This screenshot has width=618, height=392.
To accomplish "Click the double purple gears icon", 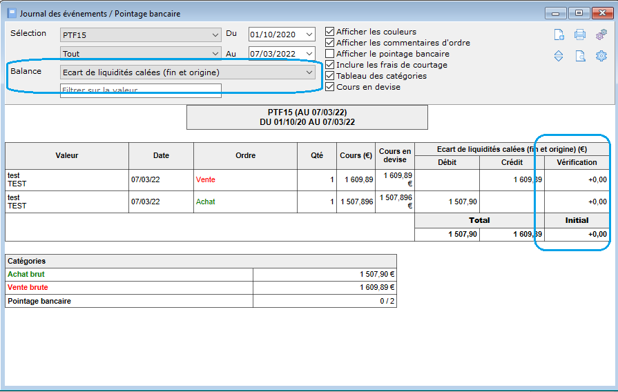I will (x=601, y=35).
